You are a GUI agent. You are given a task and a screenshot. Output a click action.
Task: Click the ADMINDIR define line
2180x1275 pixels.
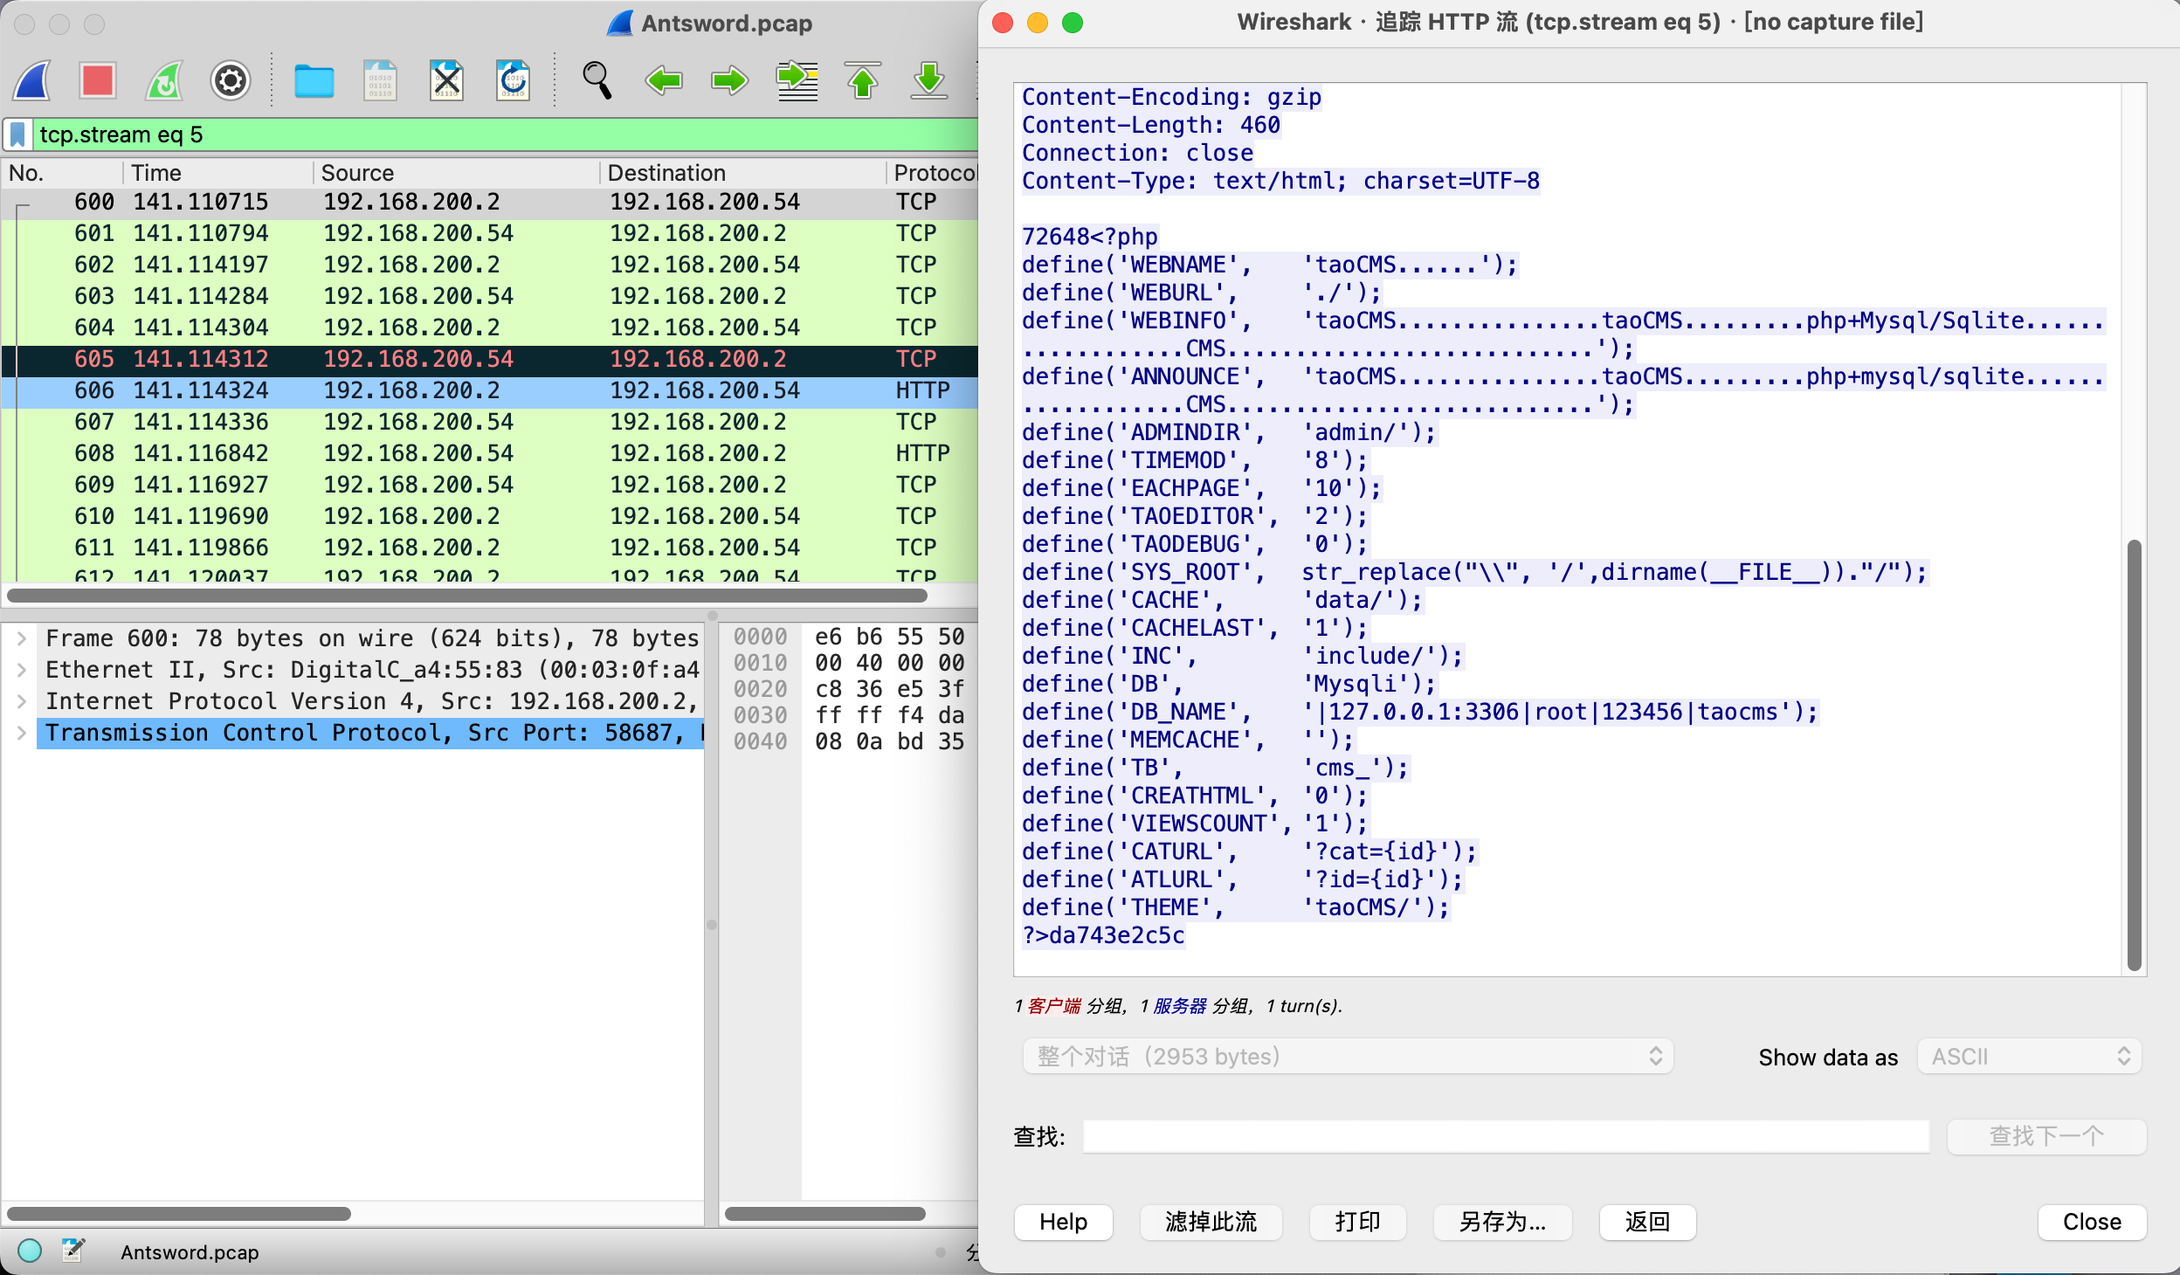[x=1229, y=432]
